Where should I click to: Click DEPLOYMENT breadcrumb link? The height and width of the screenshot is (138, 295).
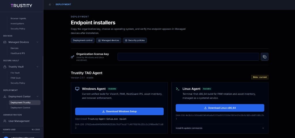click(x=63, y=5)
